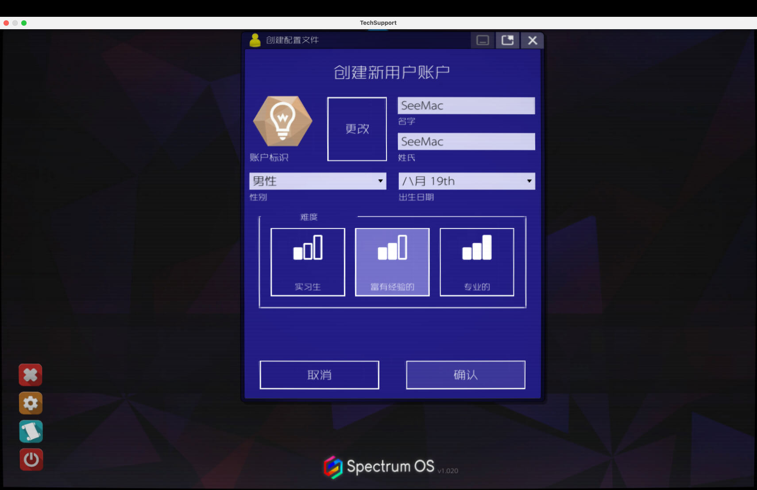This screenshot has width=757, height=490.
Task: Open settings with the orange gear icon
Action: pos(31,403)
